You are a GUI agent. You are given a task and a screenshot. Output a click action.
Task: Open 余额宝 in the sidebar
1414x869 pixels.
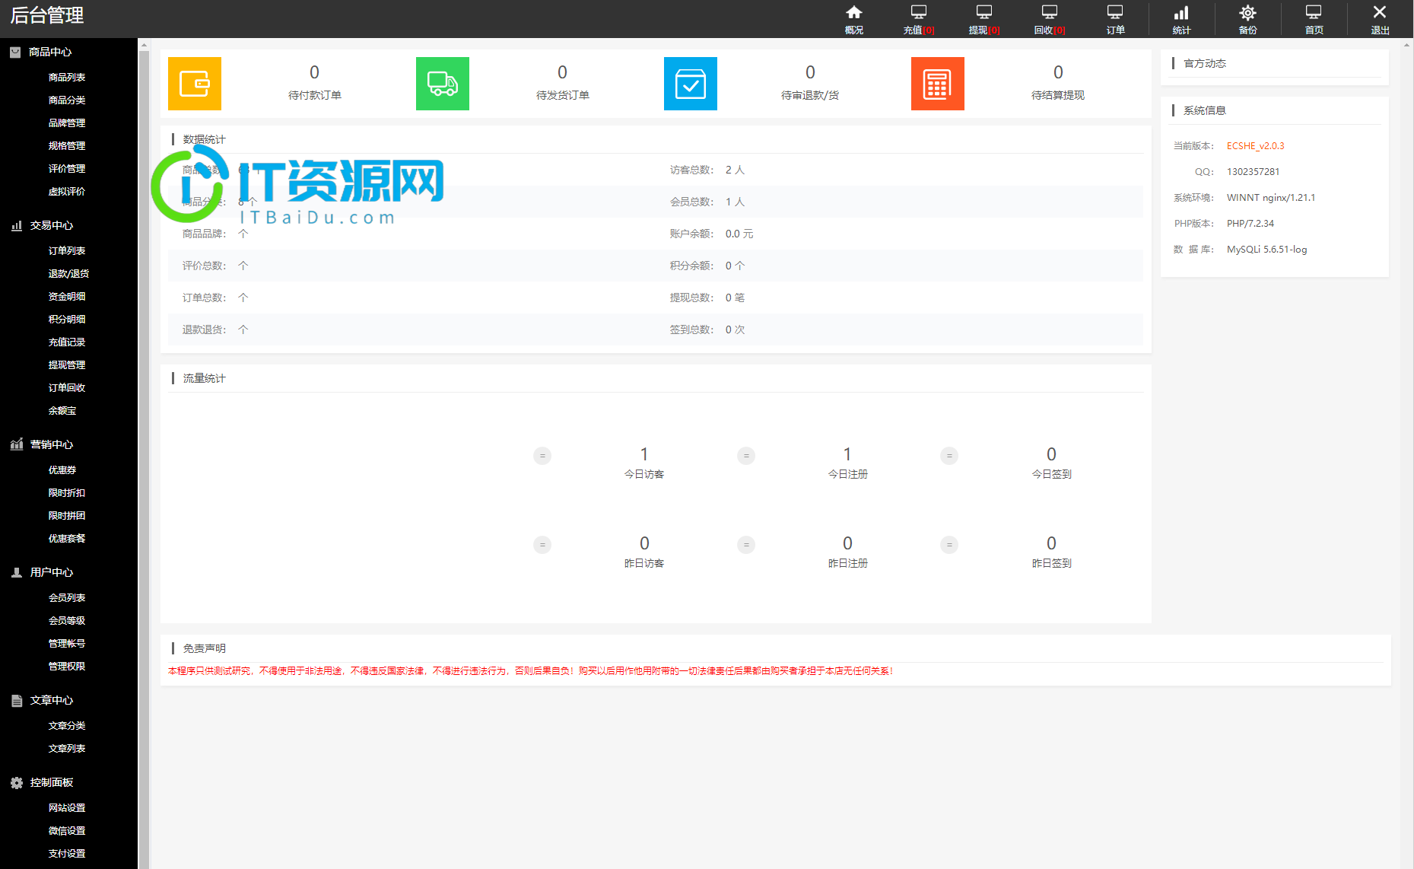[62, 411]
